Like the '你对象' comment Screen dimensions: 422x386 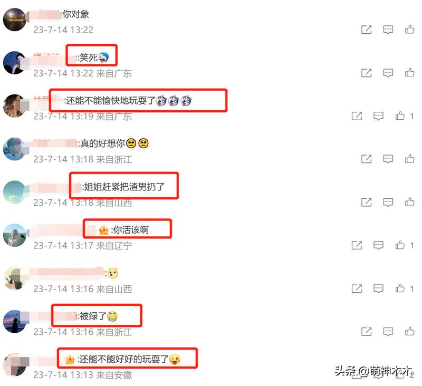coord(410,29)
